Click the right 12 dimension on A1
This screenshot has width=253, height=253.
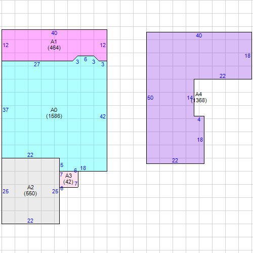(103, 45)
